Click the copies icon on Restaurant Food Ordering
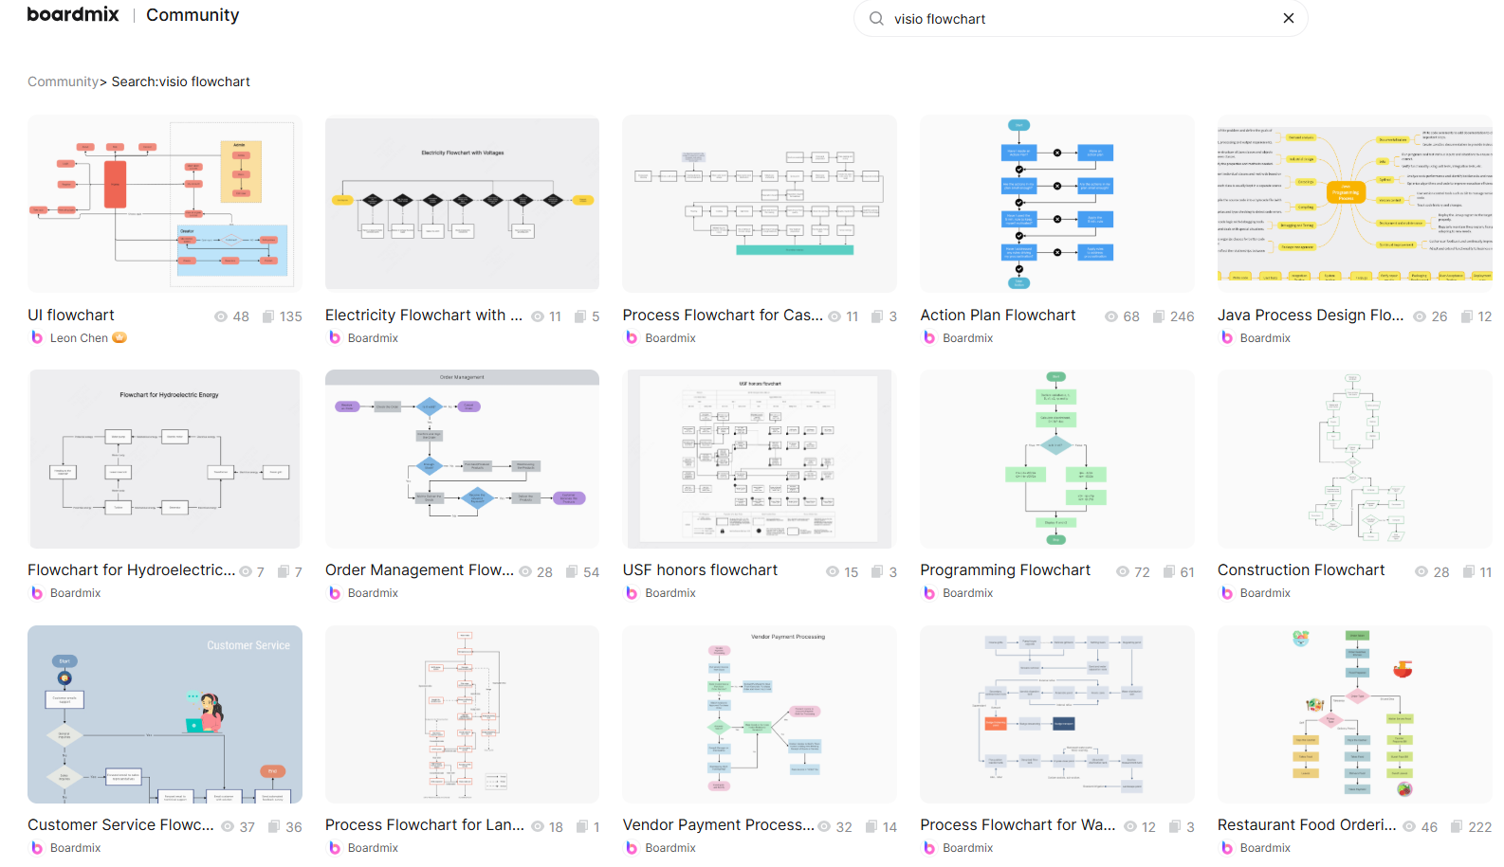Screen dimensions: 1504x867 coord(1456,827)
